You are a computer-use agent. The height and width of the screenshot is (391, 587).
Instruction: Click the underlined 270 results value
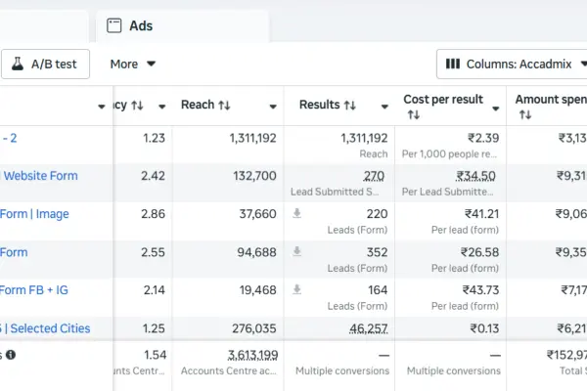pos(374,176)
